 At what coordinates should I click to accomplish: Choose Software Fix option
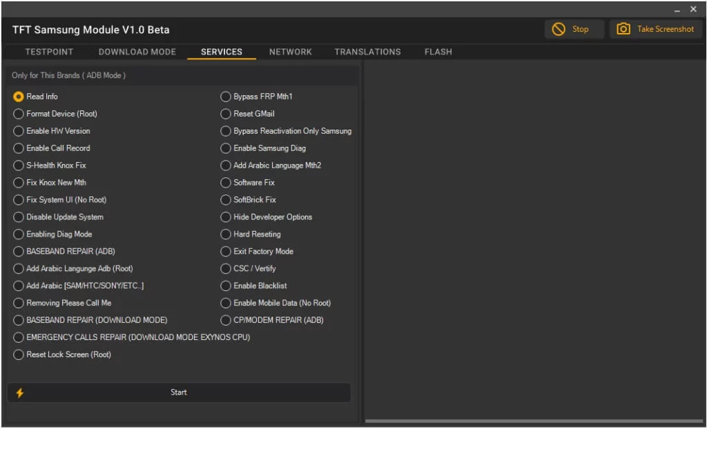[248, 182]
